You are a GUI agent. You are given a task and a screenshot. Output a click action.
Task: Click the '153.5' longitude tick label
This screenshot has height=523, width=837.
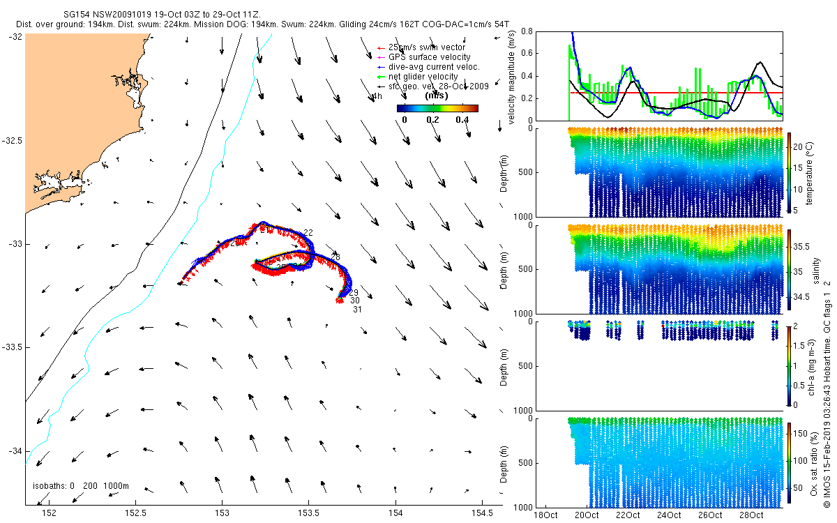pyautogui.click(x=309, y=515)
